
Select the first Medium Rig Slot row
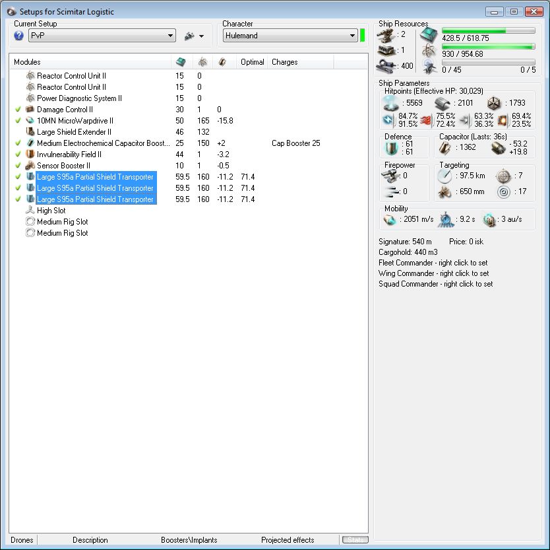189,222
